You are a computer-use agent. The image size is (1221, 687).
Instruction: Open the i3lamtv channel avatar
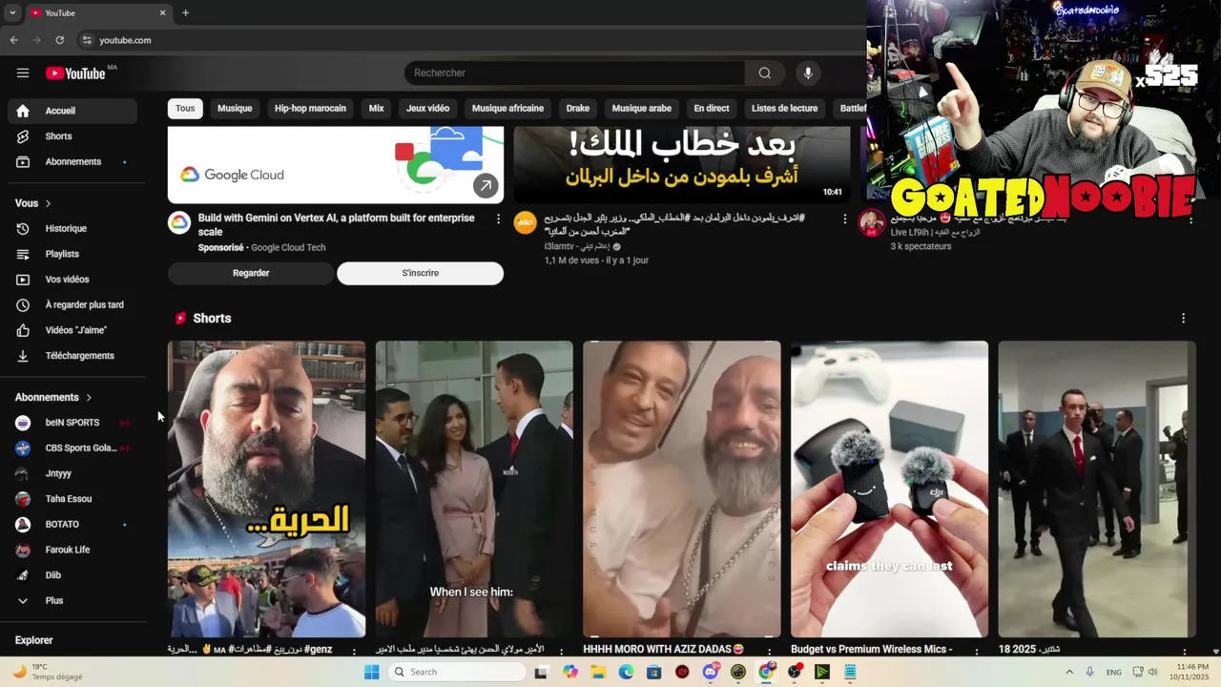pos(526,223)
